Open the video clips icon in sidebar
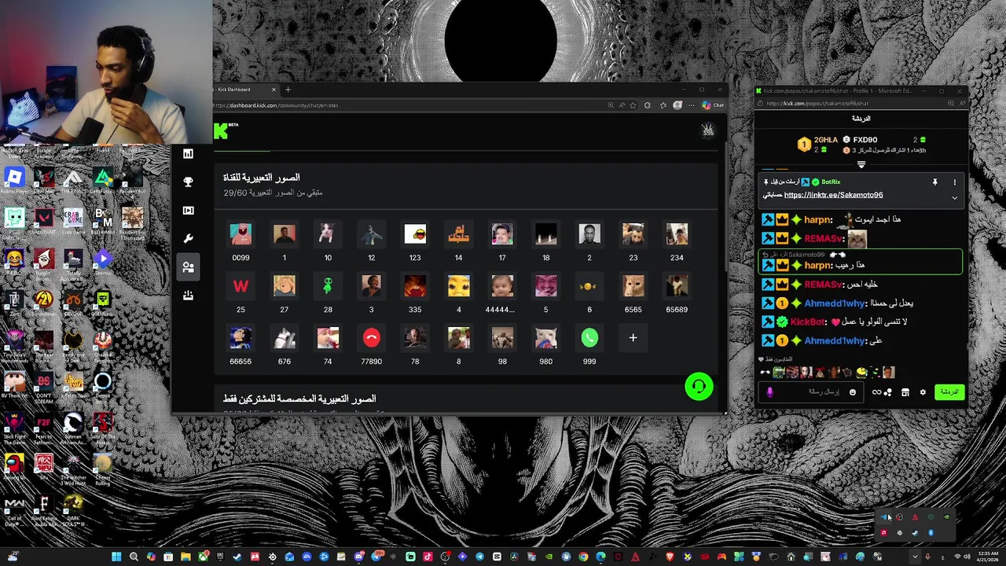This screenshot has height=566, width=1006. (x=188, y=210)
